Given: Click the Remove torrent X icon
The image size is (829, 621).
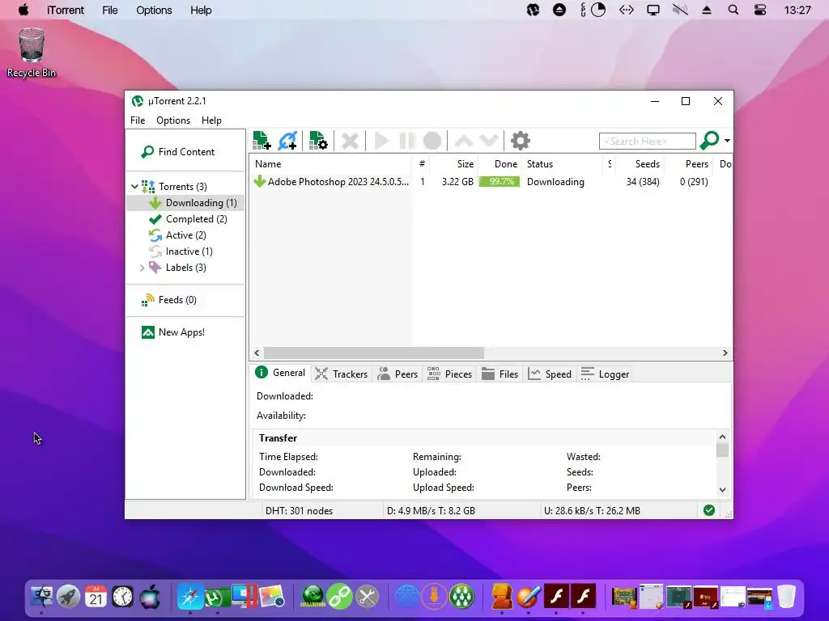Looking at the screenshot, I should click(350, 141).
